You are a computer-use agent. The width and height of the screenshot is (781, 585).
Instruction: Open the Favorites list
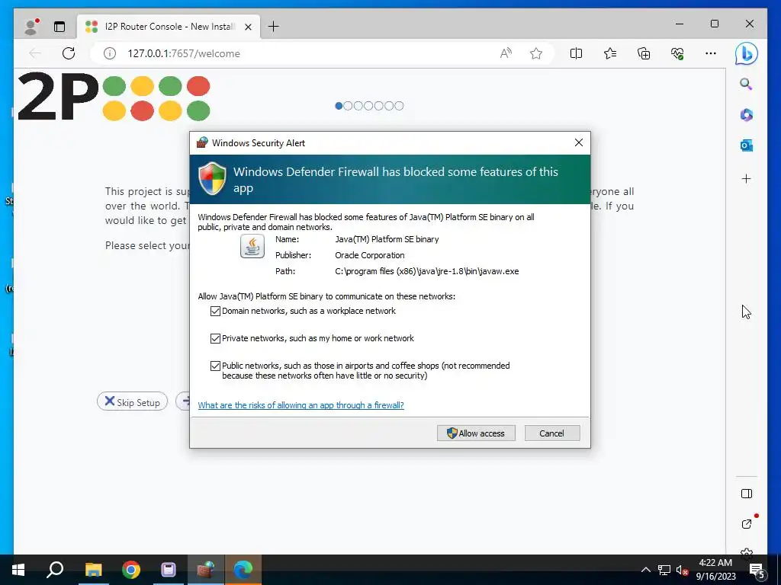coord(609,53)
